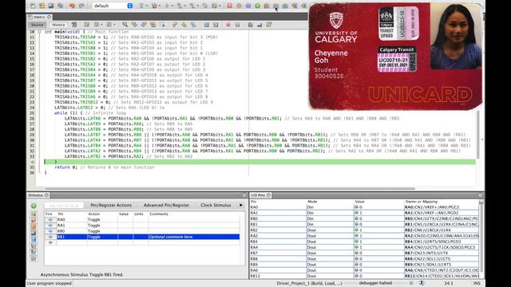Fire the RA0 toggle stimulus
The image size is (511, 287).
[50, 220]
